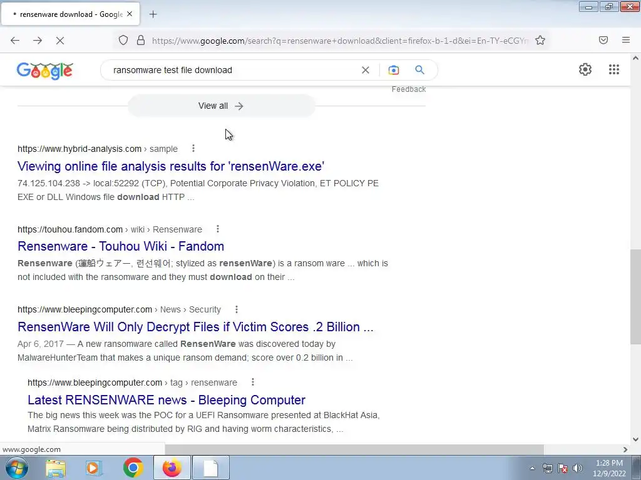The height and width of the screenshot is (480, 641).
Task: Switch to Firefox taskbar button
Action: pos(172,467)
